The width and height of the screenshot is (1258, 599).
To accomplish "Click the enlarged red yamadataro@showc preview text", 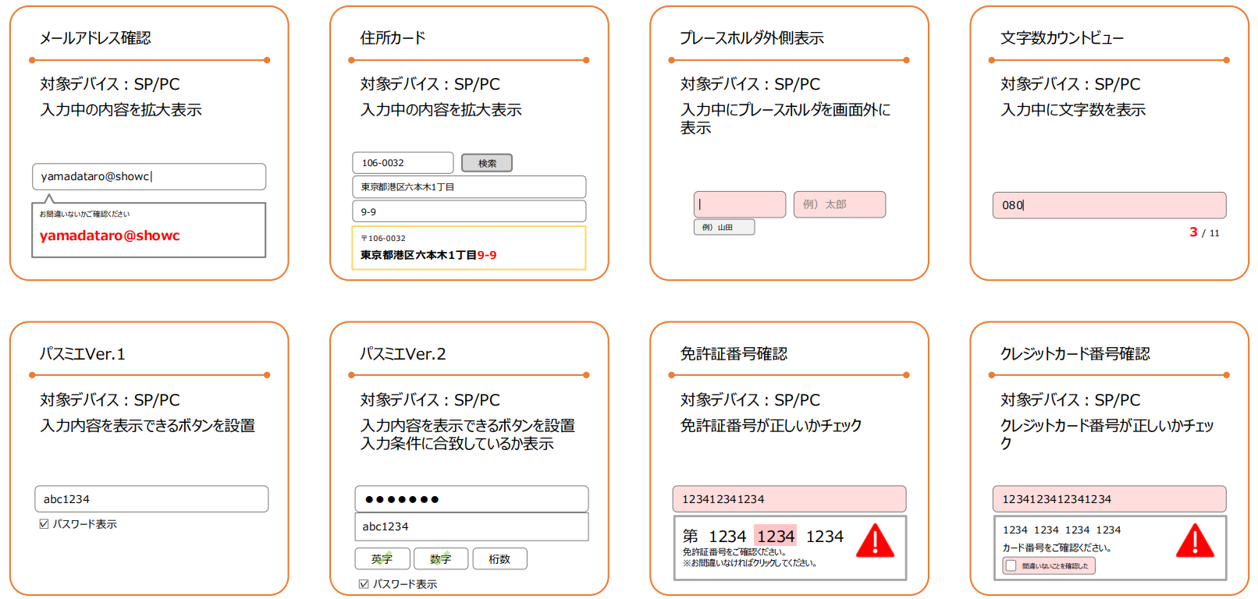I will pyautogui.click(x=110, y=236).
